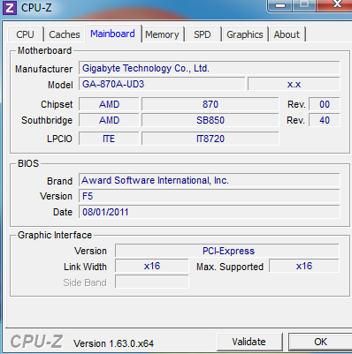The image size is (352, 354).
Task: Click the LPCIO label
Action: (x=59, y=139)
